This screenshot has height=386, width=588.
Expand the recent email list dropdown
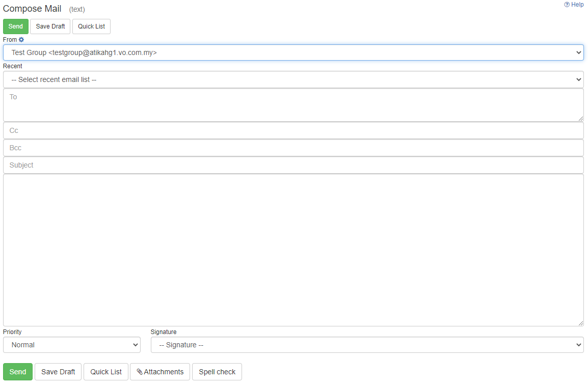click(x=293, y=79)
